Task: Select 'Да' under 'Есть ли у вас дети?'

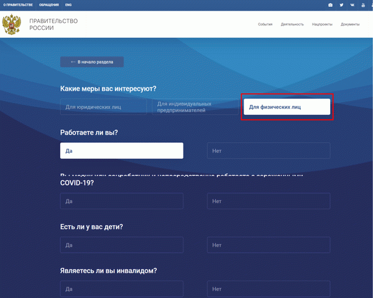Action: point(121,245)
